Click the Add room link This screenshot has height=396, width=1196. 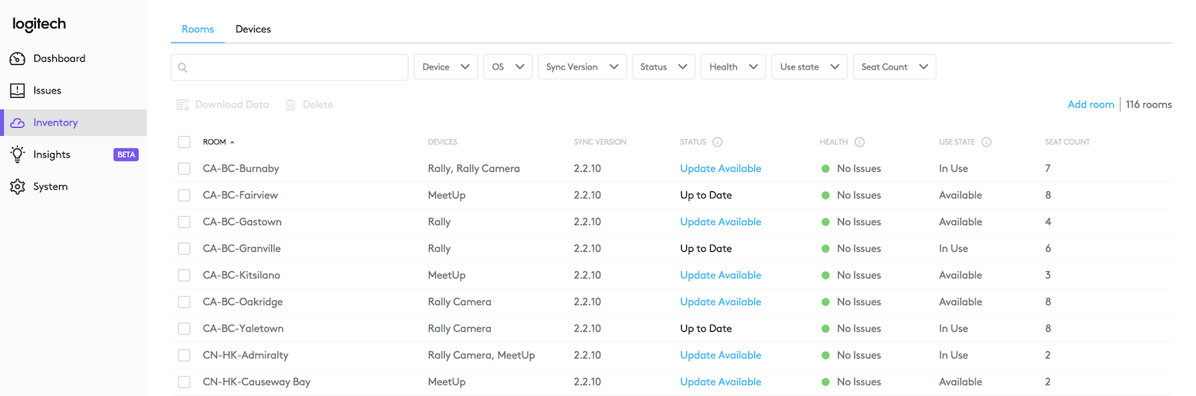pos(1091,105)
